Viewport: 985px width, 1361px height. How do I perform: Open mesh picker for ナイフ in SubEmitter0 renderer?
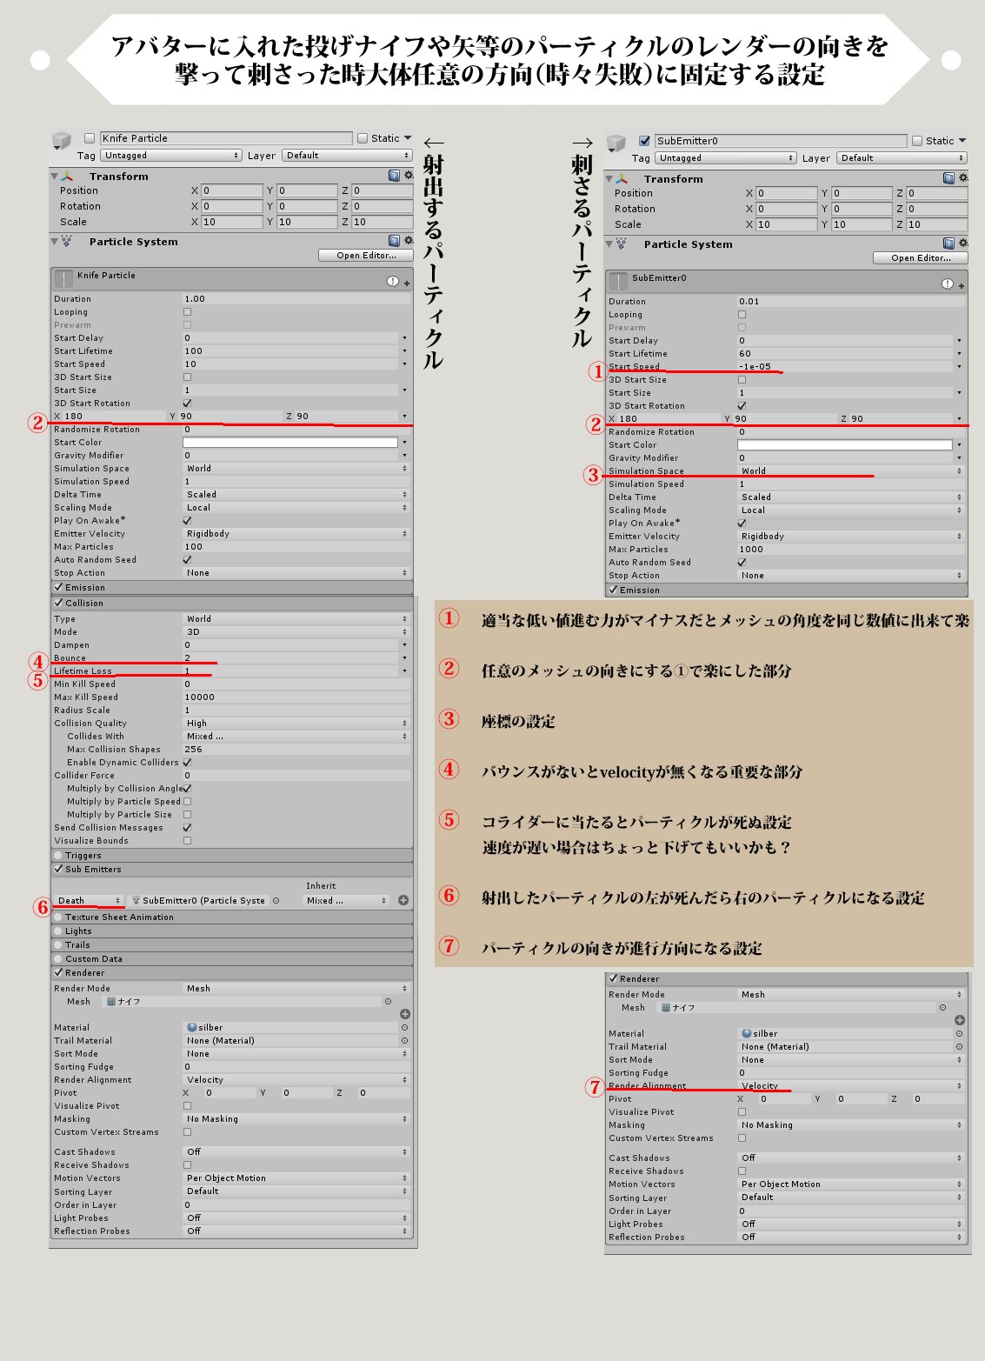[x=942, y=1007]
